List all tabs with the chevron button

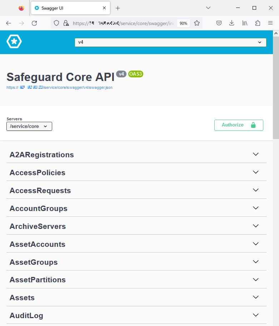coord(208,8)
